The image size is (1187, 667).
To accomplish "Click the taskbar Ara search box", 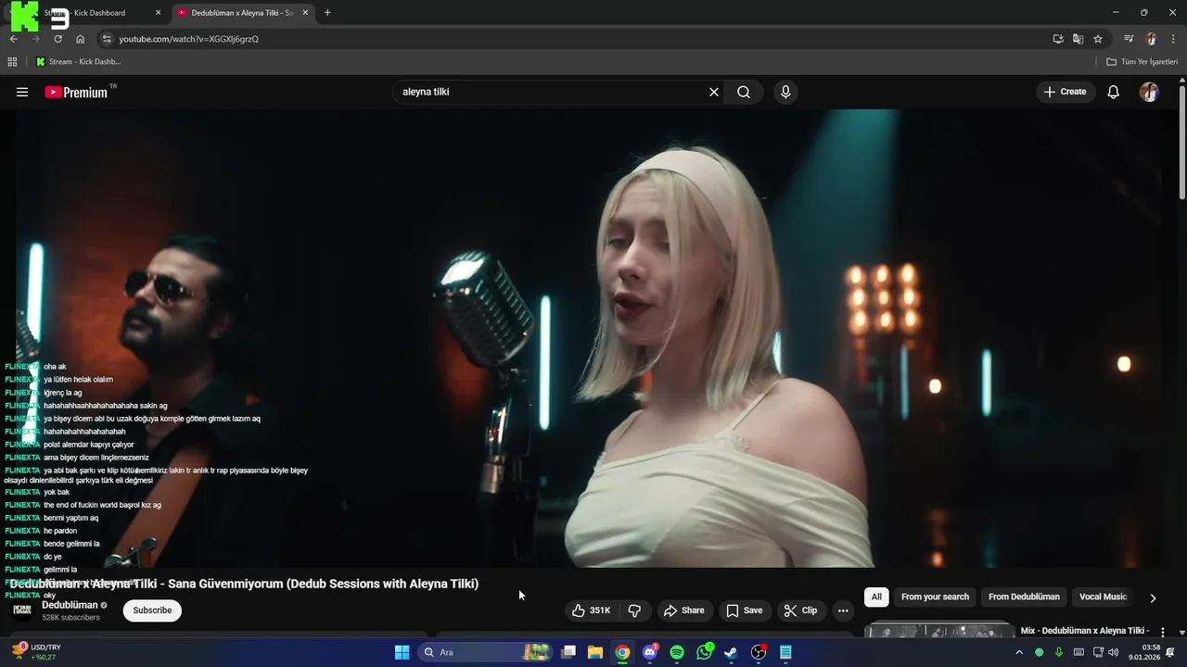I will point(486,652).
